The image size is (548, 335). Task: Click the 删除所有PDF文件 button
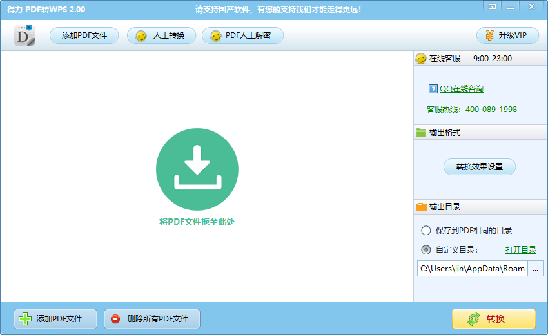152,319
